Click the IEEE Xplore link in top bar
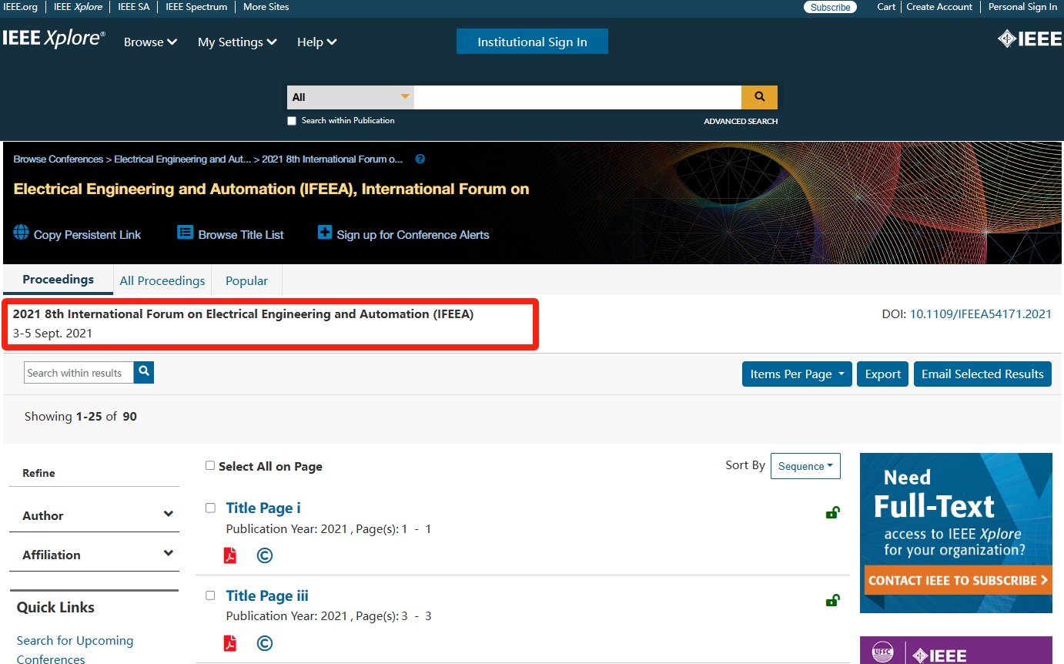Viewport: 1064px width, 664px height. coord(78,7)
